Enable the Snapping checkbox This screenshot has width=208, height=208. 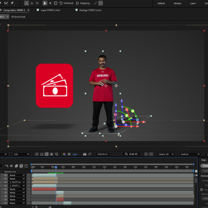pyautogui.click(x=77, y=3)
